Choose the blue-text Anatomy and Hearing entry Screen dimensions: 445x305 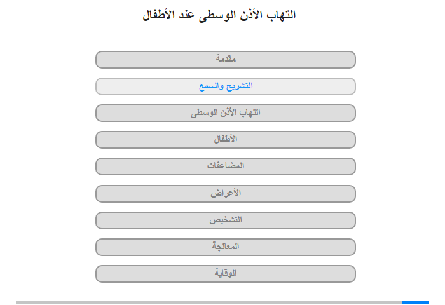(x=226, y=86)
